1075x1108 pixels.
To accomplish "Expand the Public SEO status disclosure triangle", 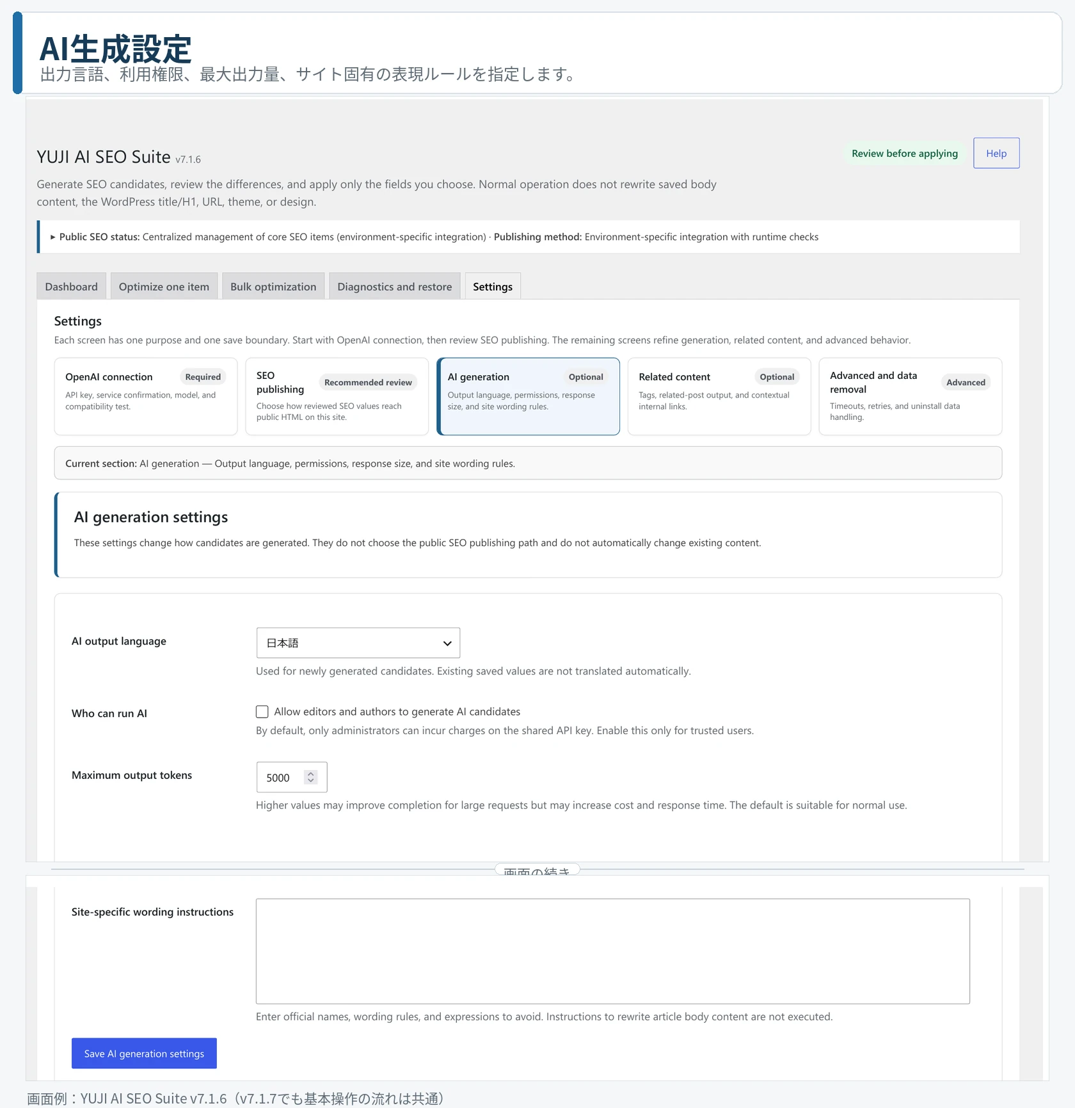I will 53,237.
